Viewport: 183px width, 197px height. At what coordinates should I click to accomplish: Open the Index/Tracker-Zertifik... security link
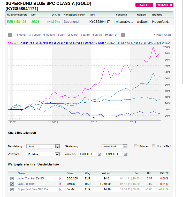pos(32,178)
